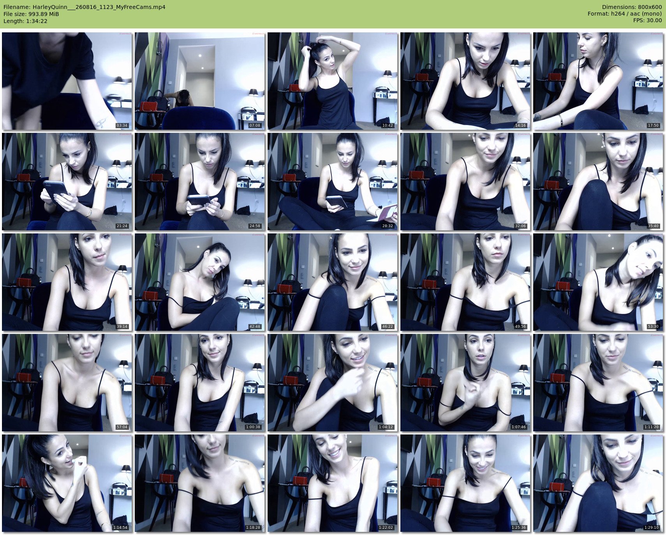
Task: Open the thumbnail marked 46:22
Action: (333, 282)
